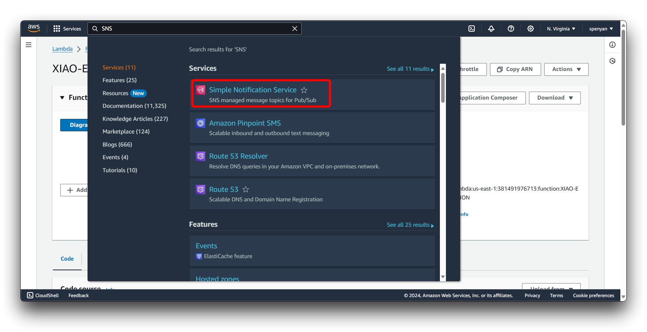Open the spenyan account menu
The image size is (647, 332).
601,29
